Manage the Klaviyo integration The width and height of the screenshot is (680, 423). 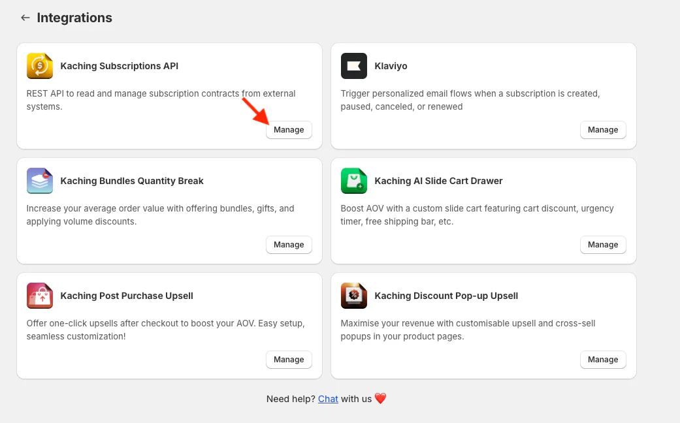603,130
